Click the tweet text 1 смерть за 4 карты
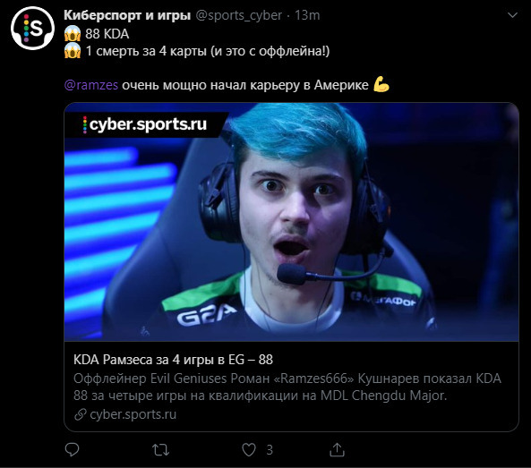531x468 pixels. point(146,51)
